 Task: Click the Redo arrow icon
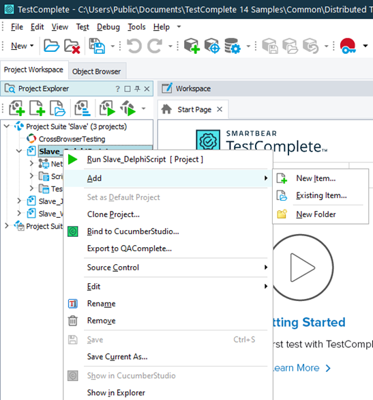pyautogui.click(x=155, y=46)
